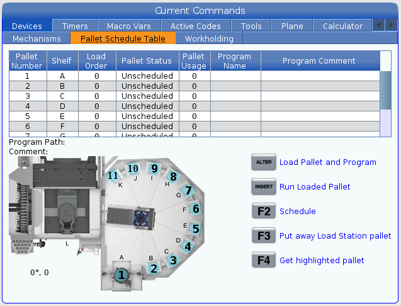Viewport: 401px width, 306px height.
Task: Open the Macro Vars tab
Action: click(x=130, y=26)
